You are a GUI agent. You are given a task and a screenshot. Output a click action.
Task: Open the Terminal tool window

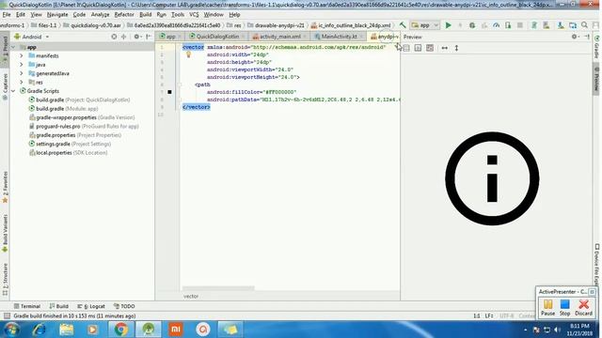[x=27, y=306]
